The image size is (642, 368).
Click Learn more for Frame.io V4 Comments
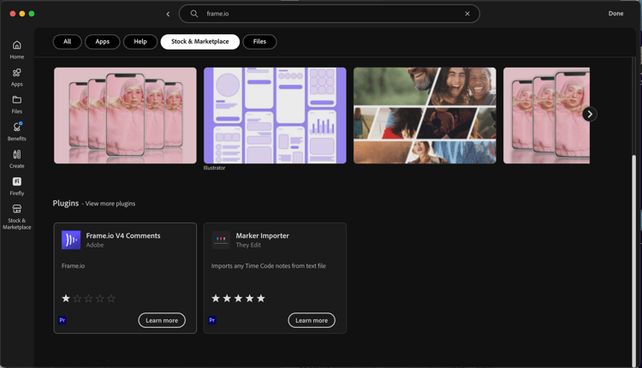click(x=162, y=320)
